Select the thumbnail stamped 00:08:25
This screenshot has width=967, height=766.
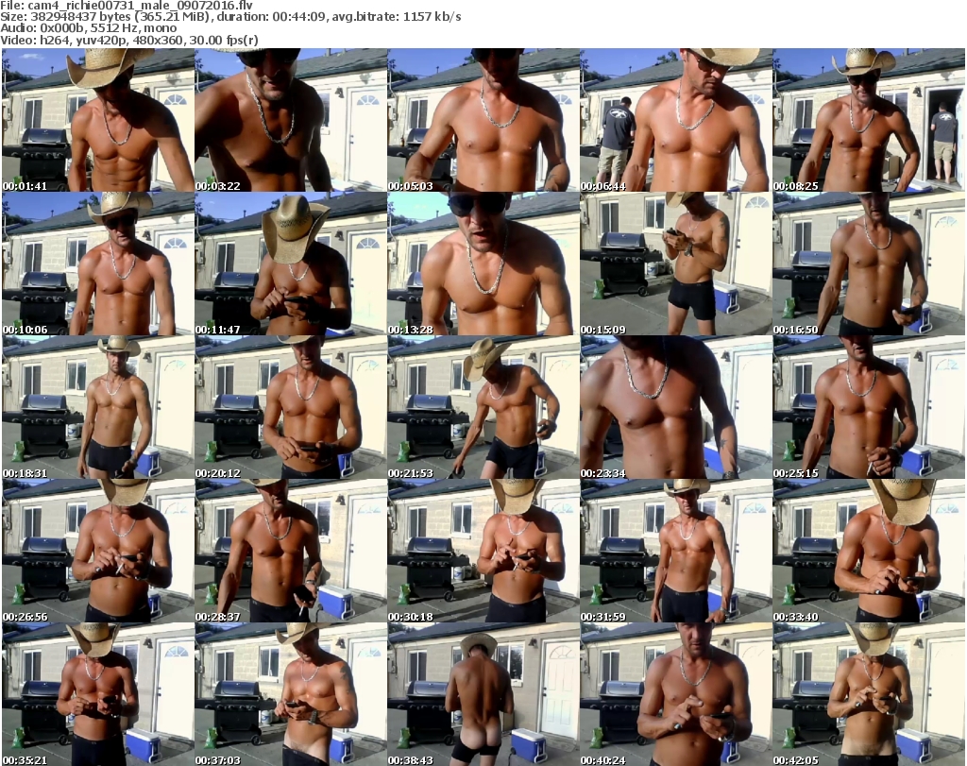tap(869, 120)
